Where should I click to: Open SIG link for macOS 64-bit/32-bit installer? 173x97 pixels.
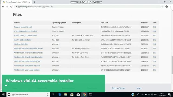tap(154, 36)
